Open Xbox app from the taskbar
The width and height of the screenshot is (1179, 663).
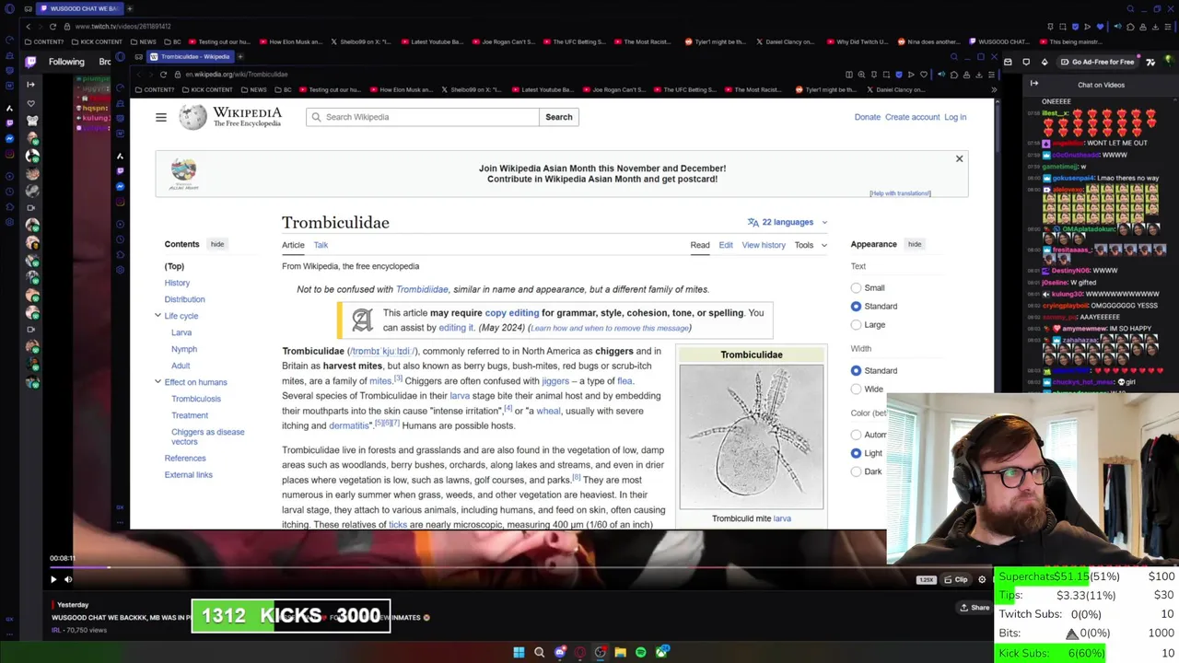point(660,652)
